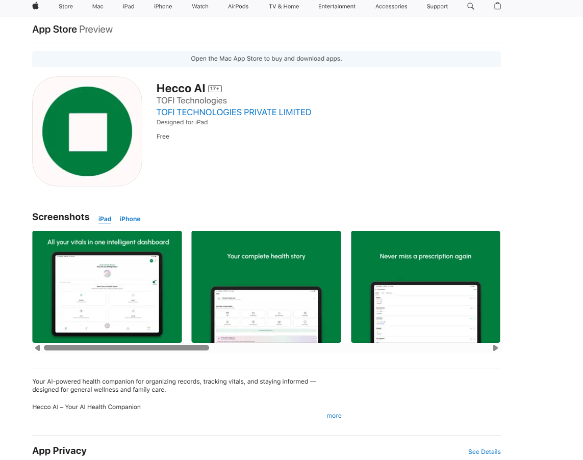Open the vitals dashboard screenshot
The width and height of the screenshot is (583, 460).
[107, 286]
